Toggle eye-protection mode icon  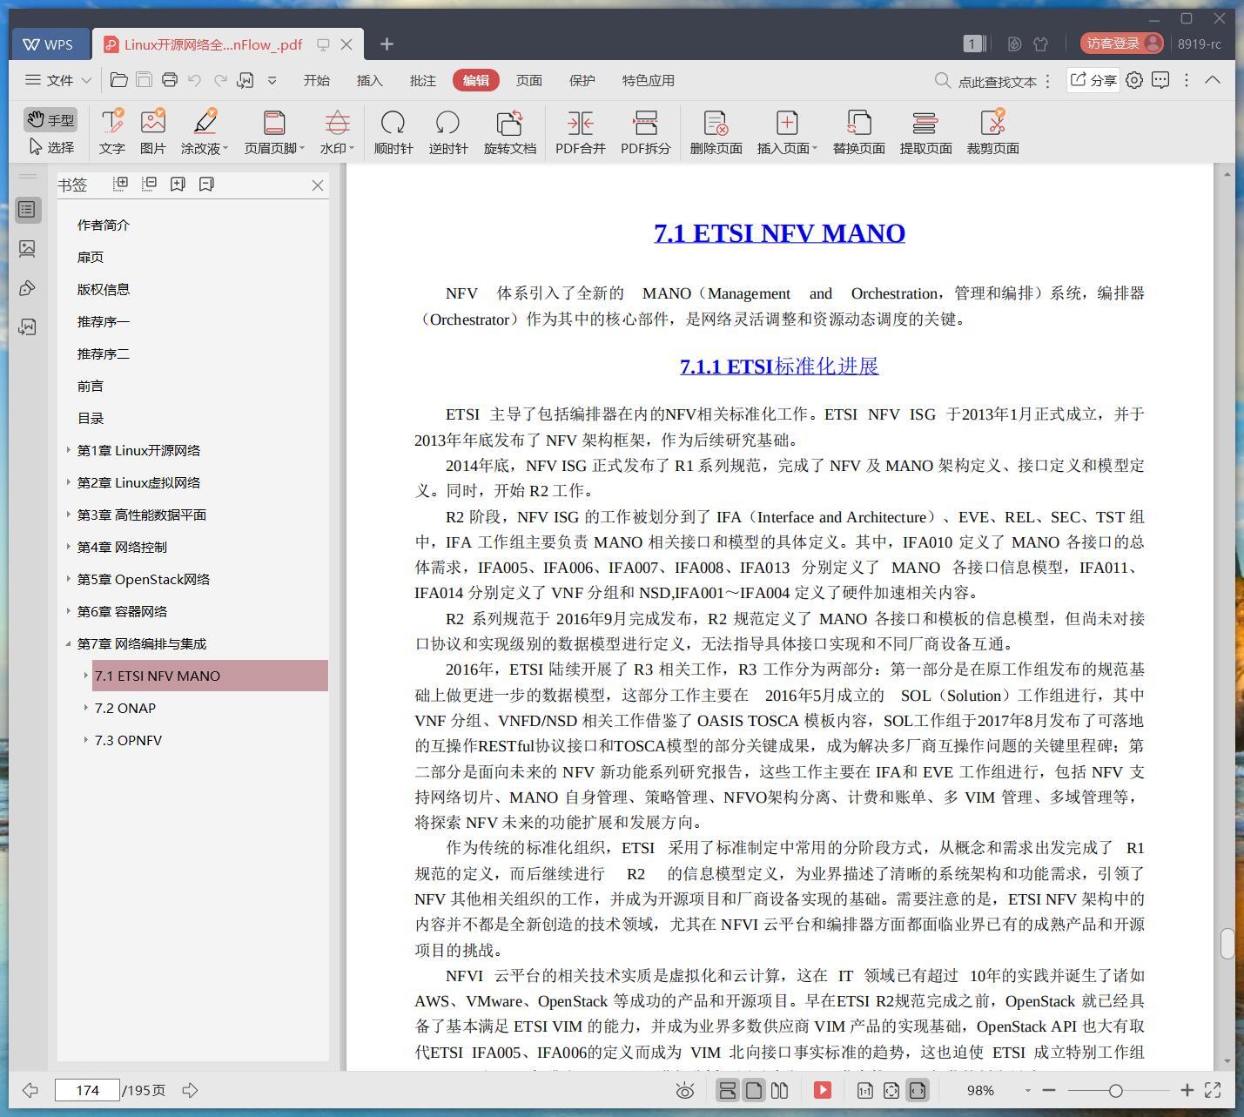coord(685,1090)
